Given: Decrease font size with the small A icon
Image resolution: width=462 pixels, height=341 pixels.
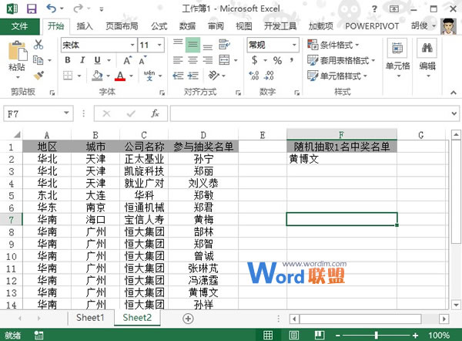Looking at the screenshot, I should pyautogui.click(x=143, y=60).
